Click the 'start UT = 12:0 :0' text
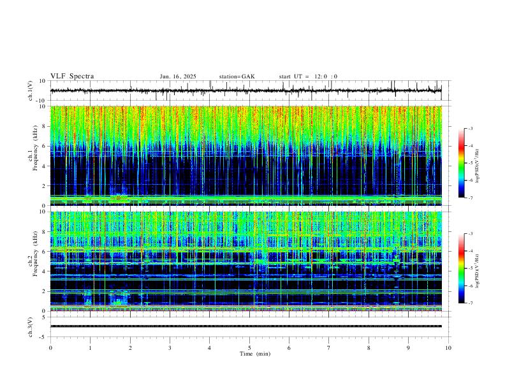The height and width of the screenshot is (390, 505). point(308,76)
